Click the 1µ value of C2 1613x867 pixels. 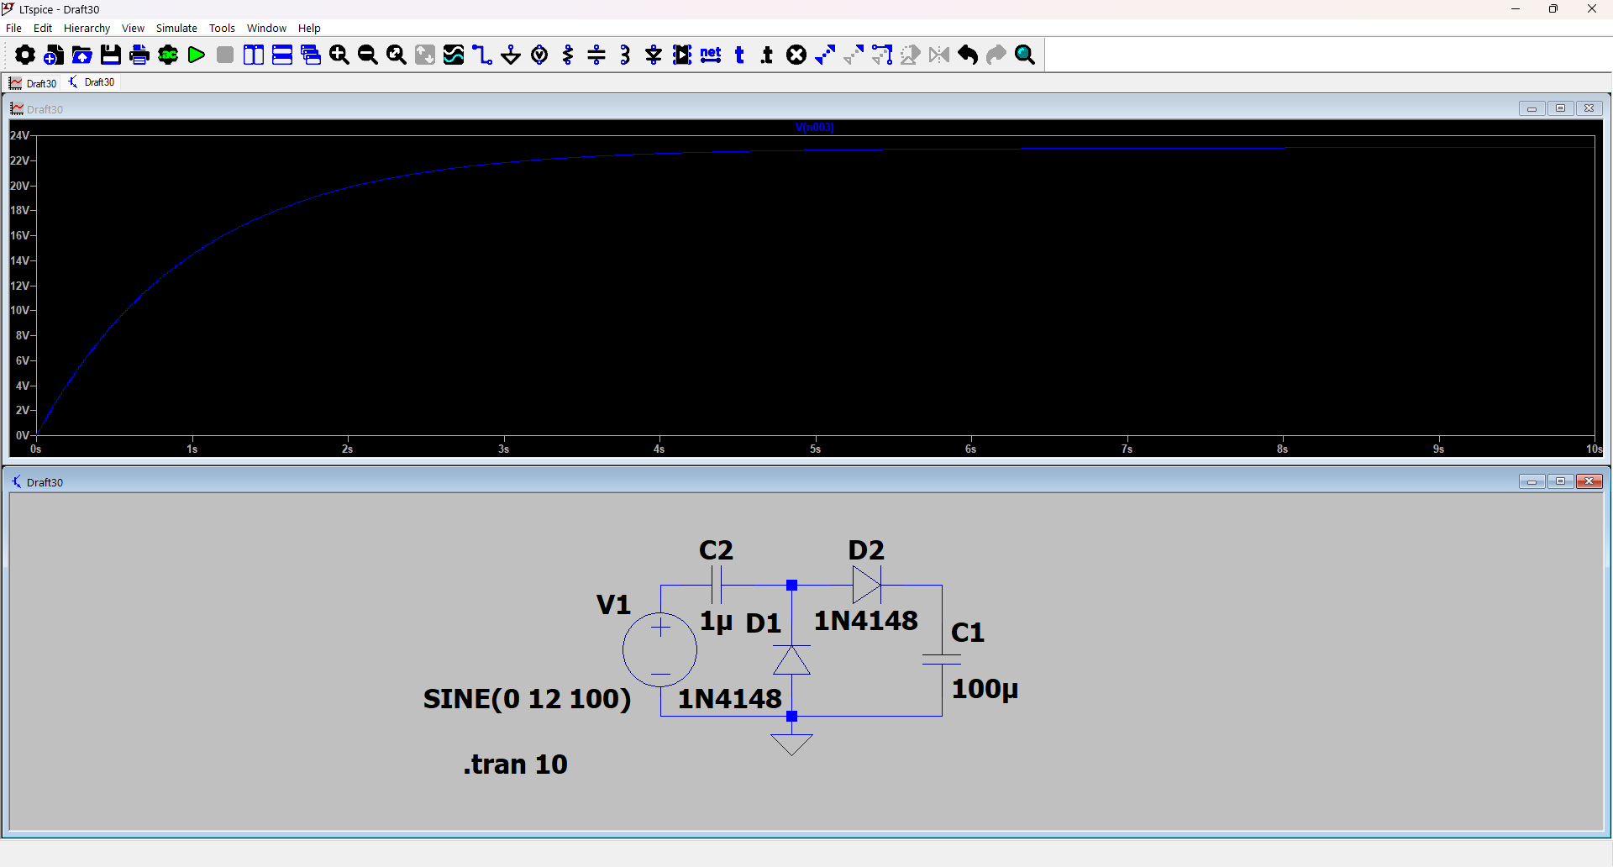[717, 622]
